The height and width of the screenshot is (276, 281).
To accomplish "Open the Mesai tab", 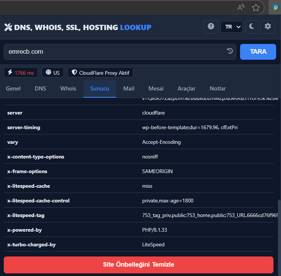I will point(156,89).
